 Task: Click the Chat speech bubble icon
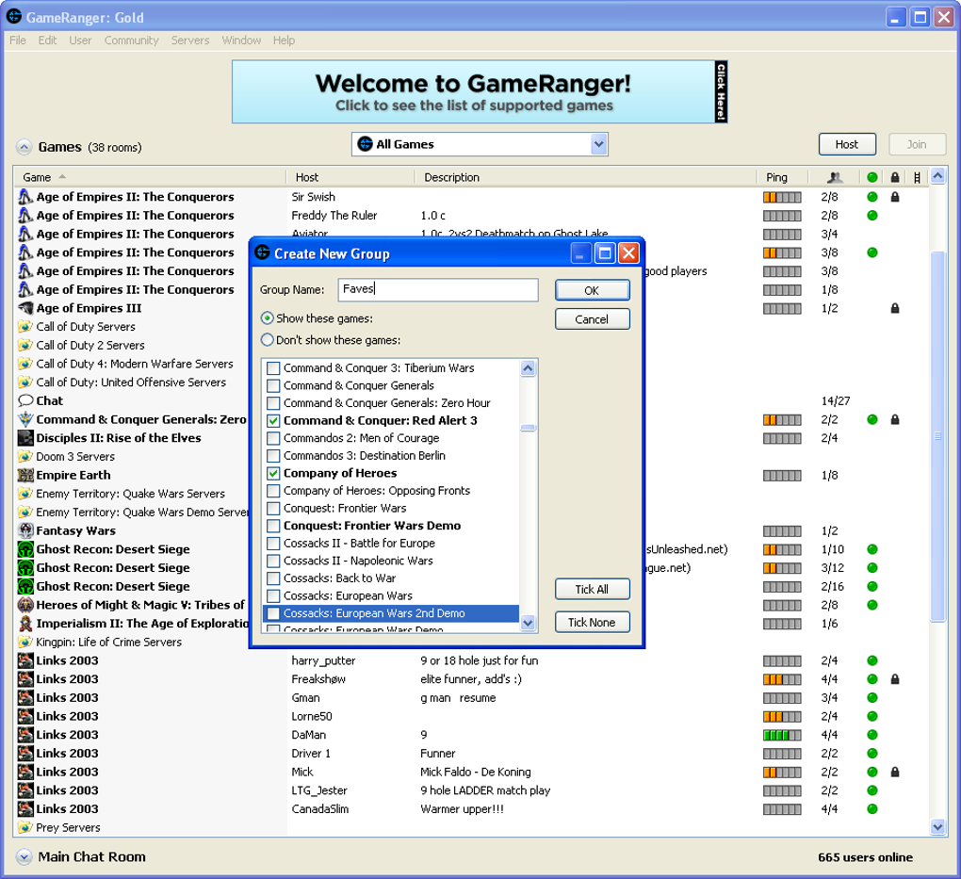[x=25, y=400]
